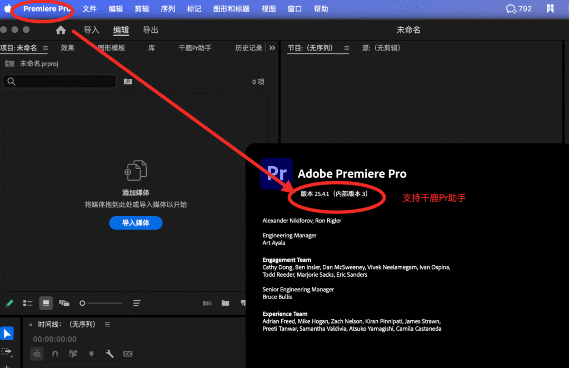Switch to the 千鹿Pr助手 panel tab

[194, 48]
